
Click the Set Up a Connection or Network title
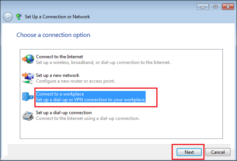tap(57, 17)
